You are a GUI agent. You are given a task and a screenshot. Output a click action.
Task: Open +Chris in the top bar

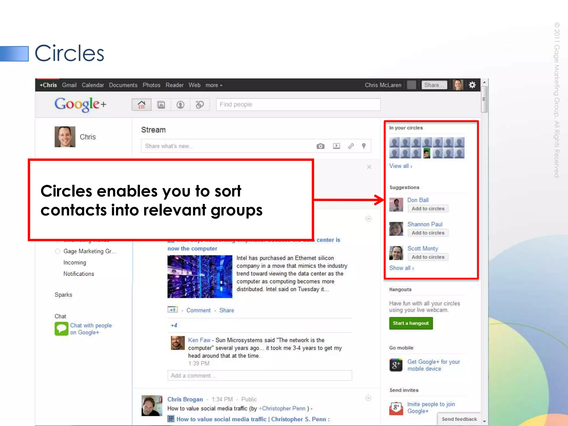(48, 85)
